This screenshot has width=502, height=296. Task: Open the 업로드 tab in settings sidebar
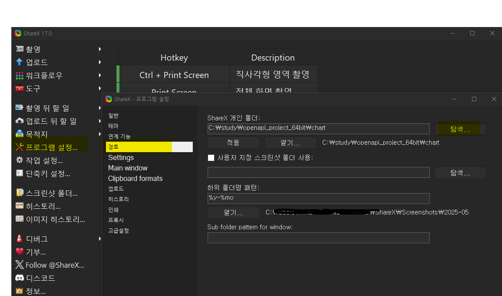tap(116, 189)
